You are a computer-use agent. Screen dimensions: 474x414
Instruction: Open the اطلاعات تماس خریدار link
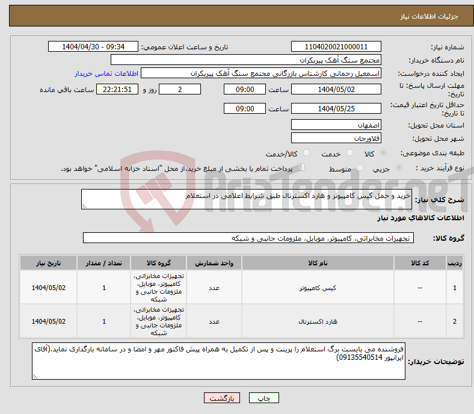[x=106, y=73]
